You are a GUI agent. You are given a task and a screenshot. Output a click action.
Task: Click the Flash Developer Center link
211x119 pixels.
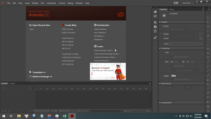[x=103, y=51]
